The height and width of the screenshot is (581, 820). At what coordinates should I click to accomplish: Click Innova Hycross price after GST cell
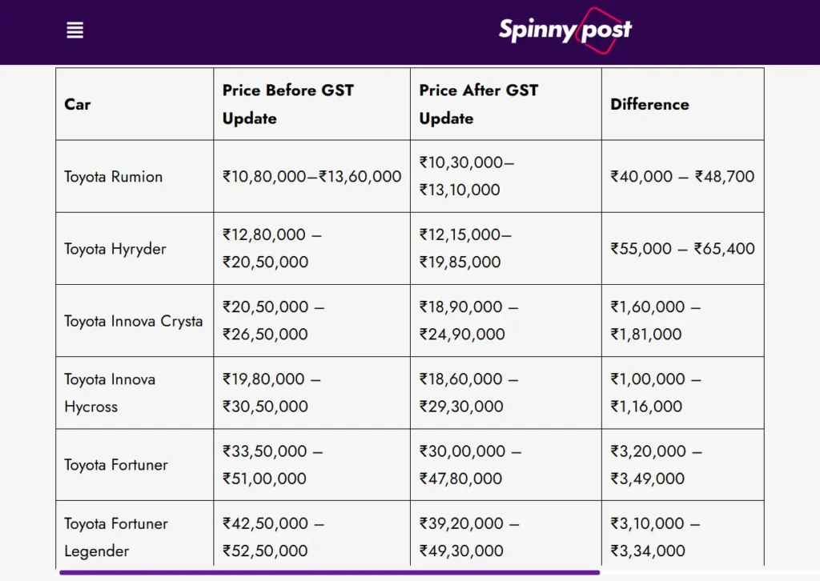pos(468,393)
